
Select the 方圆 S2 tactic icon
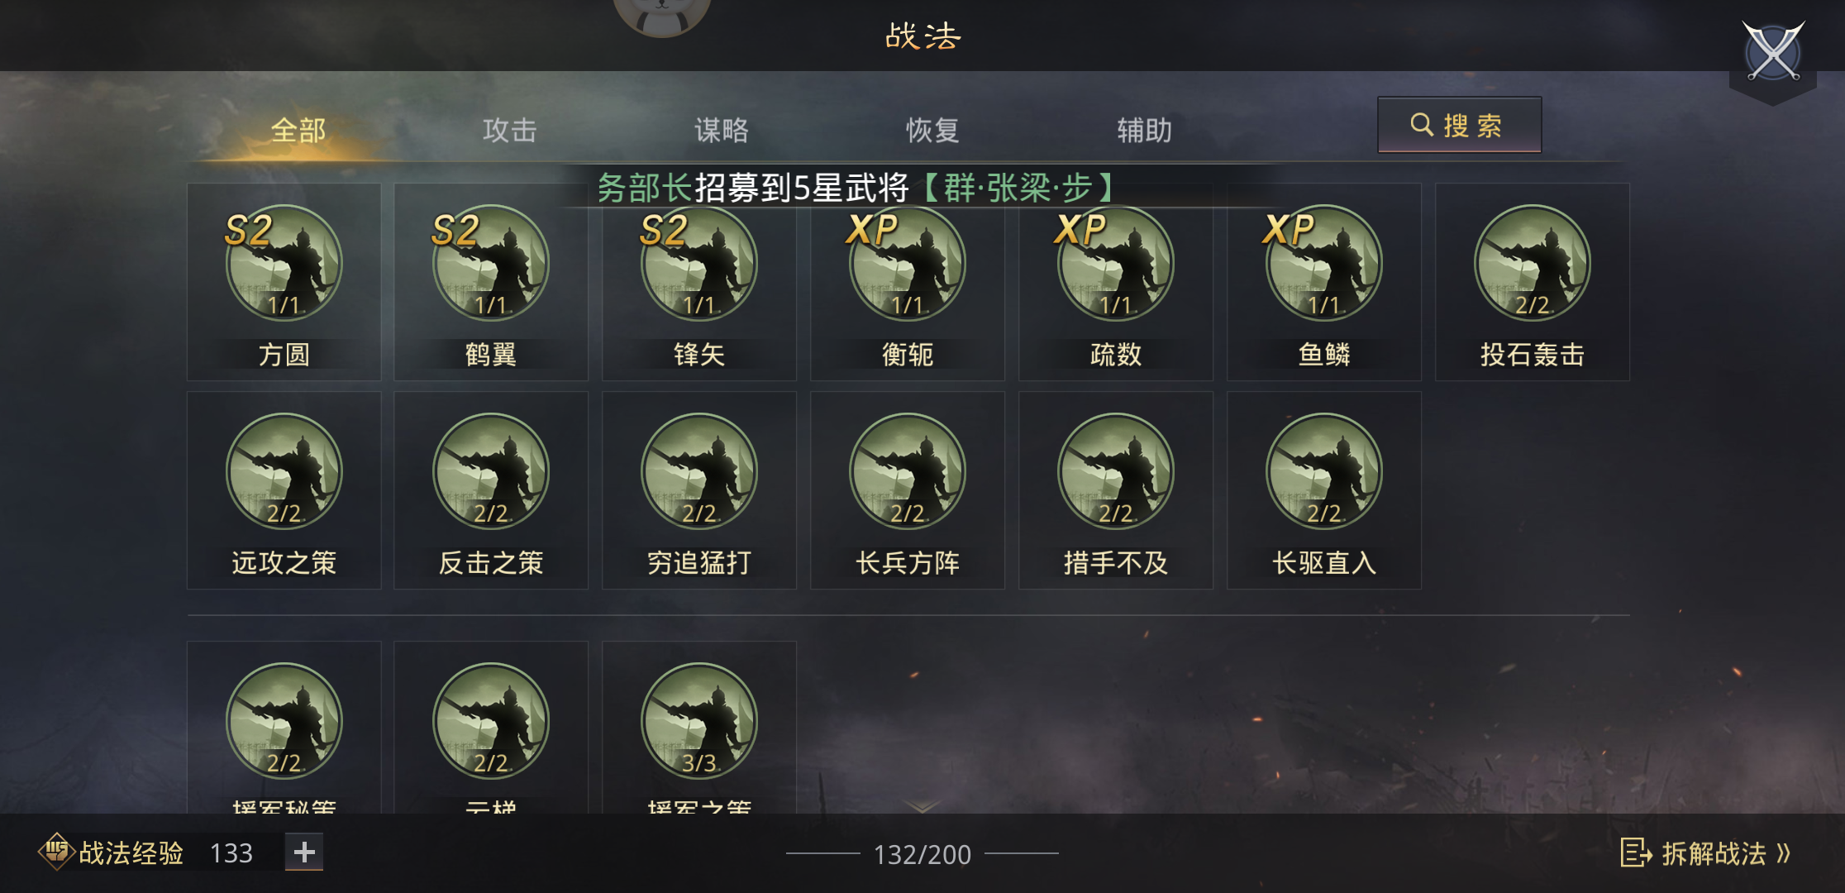[x=284, y=263]
